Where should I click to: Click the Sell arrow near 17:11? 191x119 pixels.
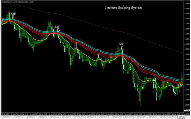click(13, 17)
